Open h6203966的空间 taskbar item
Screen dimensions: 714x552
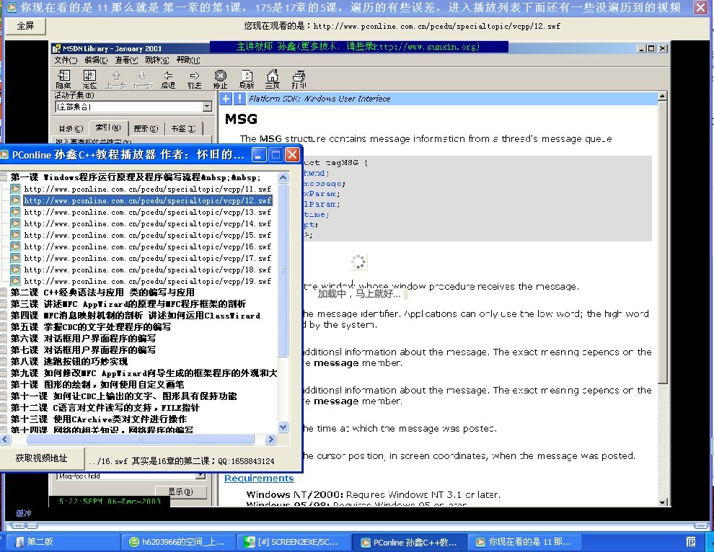click(x=179, y=542)
